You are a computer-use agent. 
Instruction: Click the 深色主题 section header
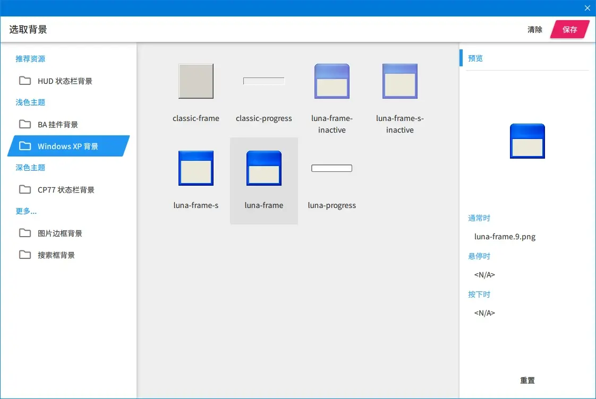click(x=30, y=168)
